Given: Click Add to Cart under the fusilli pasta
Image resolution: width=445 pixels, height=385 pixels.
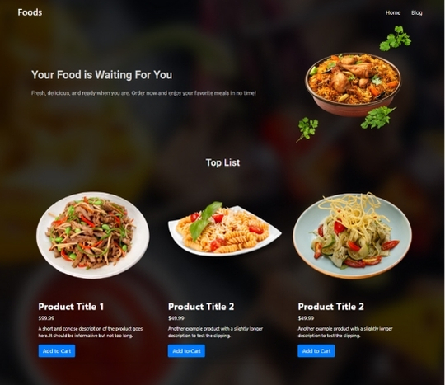Looking at the screenshot, I should click(186, 351).
